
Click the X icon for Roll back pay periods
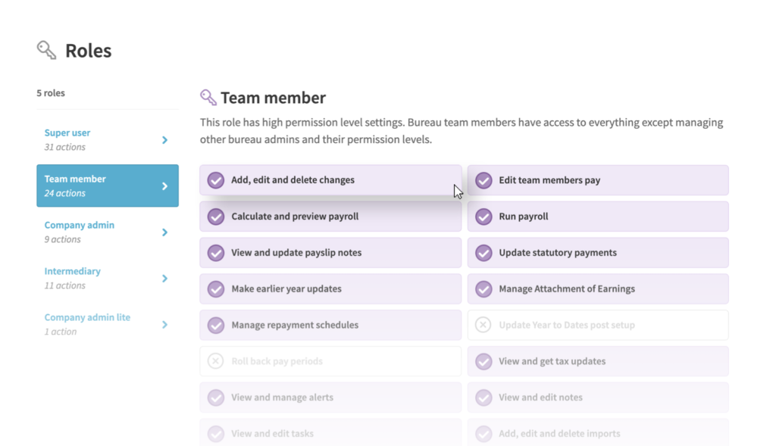216,361
